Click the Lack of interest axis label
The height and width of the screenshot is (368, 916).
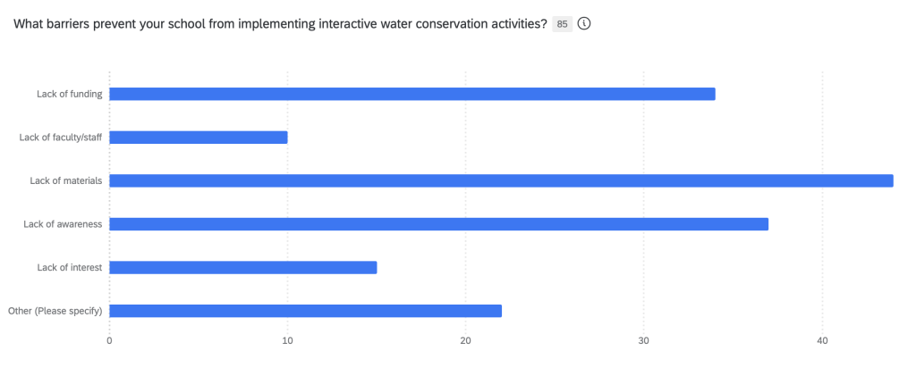coord(70,267)
